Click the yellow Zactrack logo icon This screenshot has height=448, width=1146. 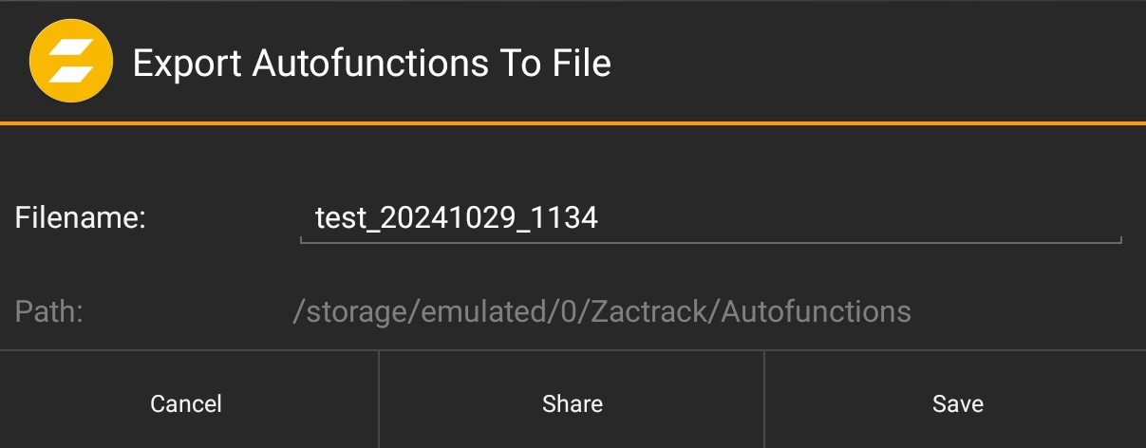(71, 63)
